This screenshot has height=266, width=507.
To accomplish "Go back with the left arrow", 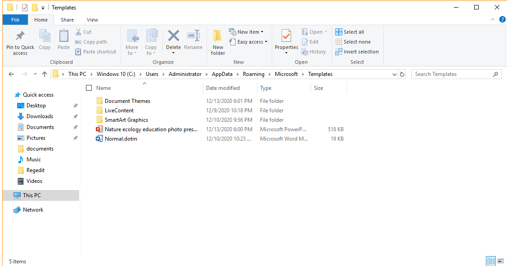I will [x=11, y=74].
